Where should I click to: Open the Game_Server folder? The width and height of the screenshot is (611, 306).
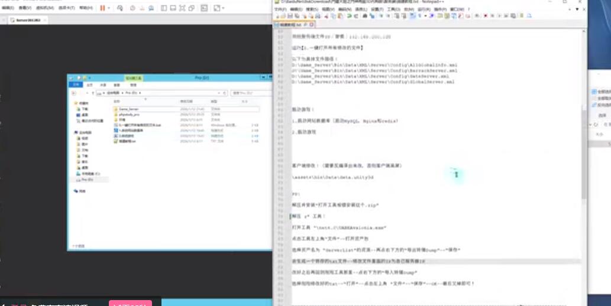coord(128,109)
